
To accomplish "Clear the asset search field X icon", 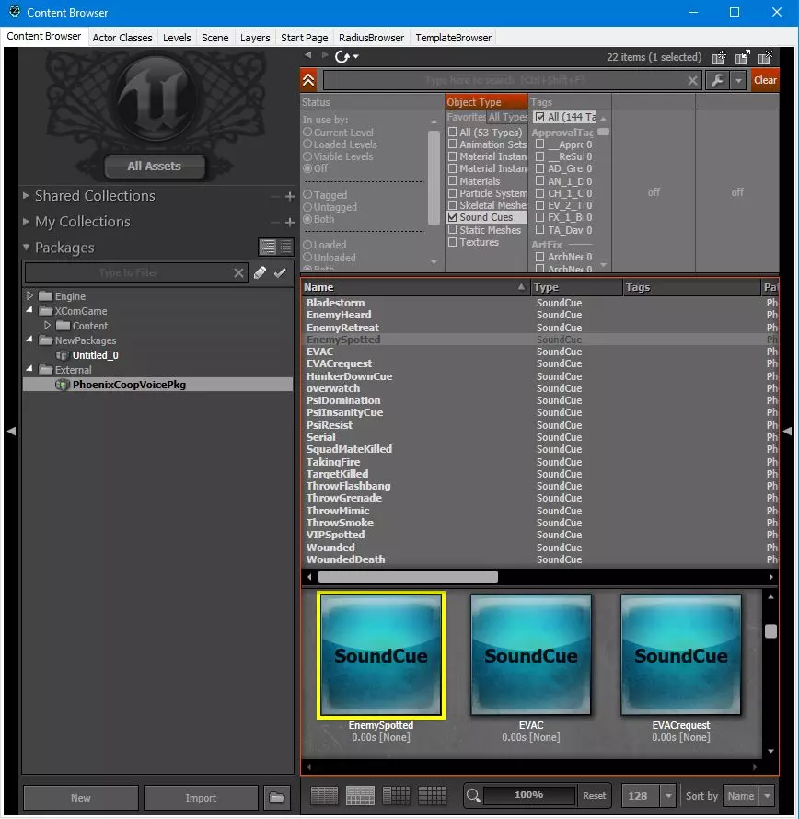I will tap(692, 80).
